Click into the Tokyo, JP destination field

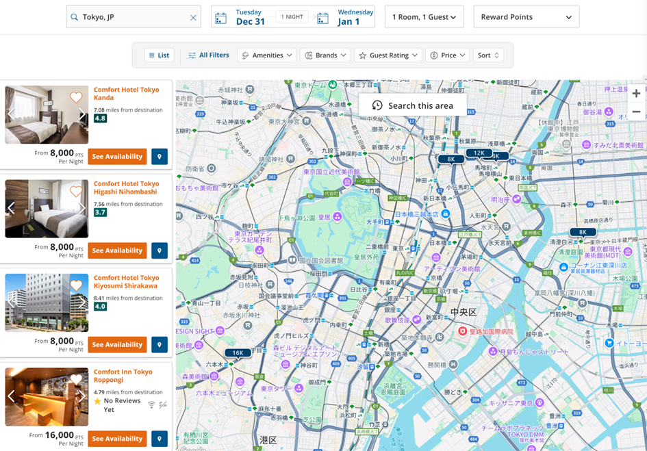(x=134, y=16)
